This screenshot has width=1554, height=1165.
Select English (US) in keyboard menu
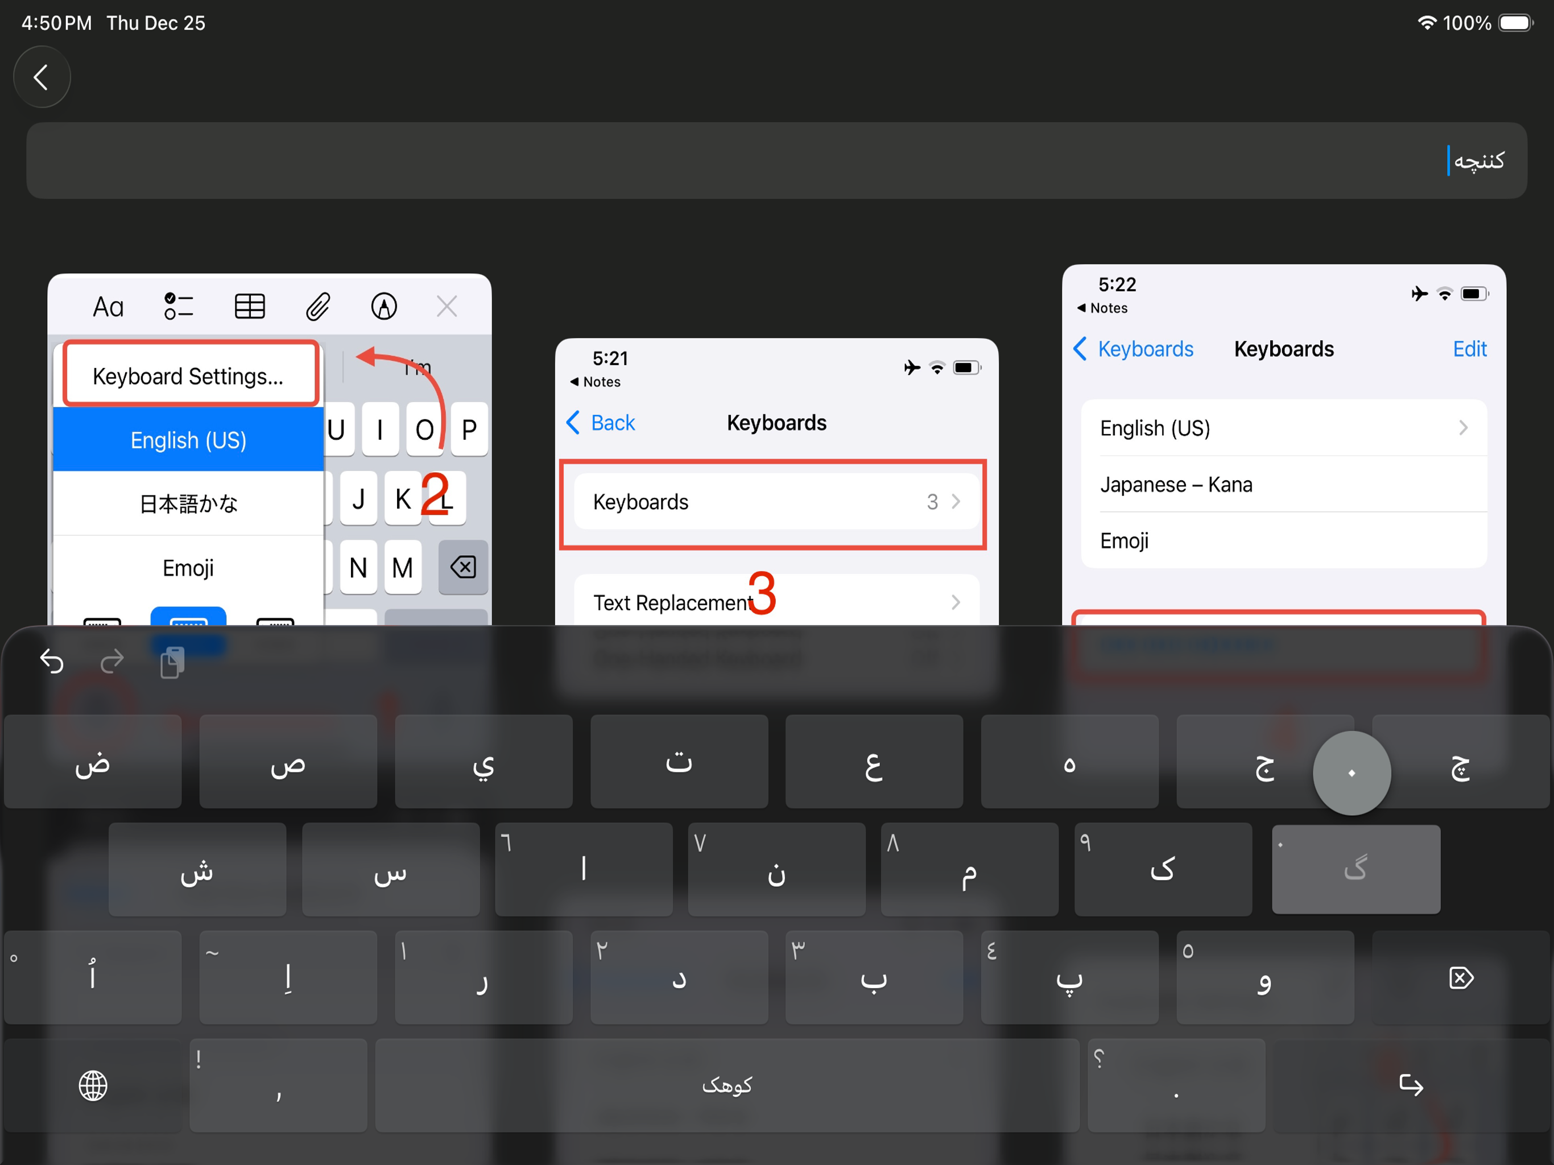(x=188, y=440)
